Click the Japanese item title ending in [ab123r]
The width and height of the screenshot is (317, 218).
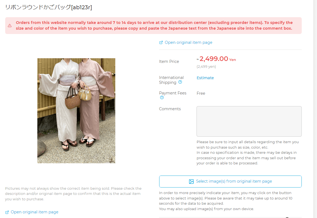tap(49, 7)
